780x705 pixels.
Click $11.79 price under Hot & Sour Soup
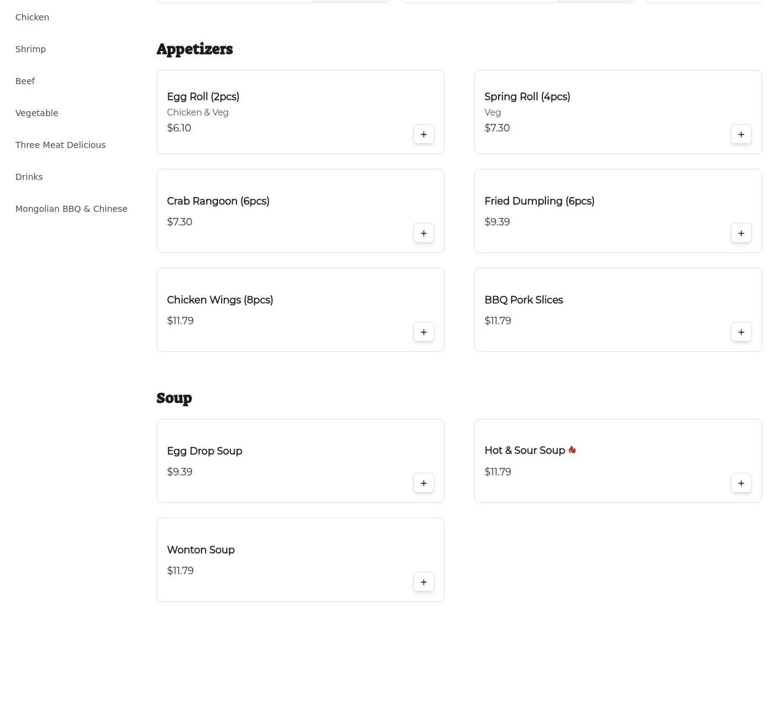(x=498, y=472)
